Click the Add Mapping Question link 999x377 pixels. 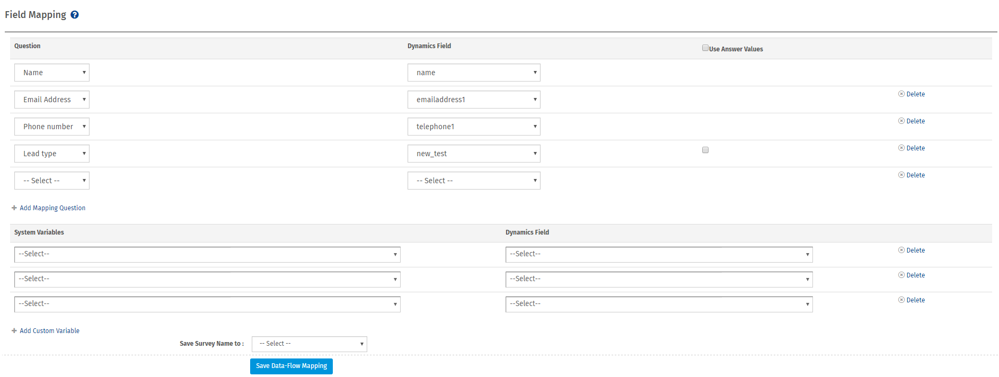(52, 208)
